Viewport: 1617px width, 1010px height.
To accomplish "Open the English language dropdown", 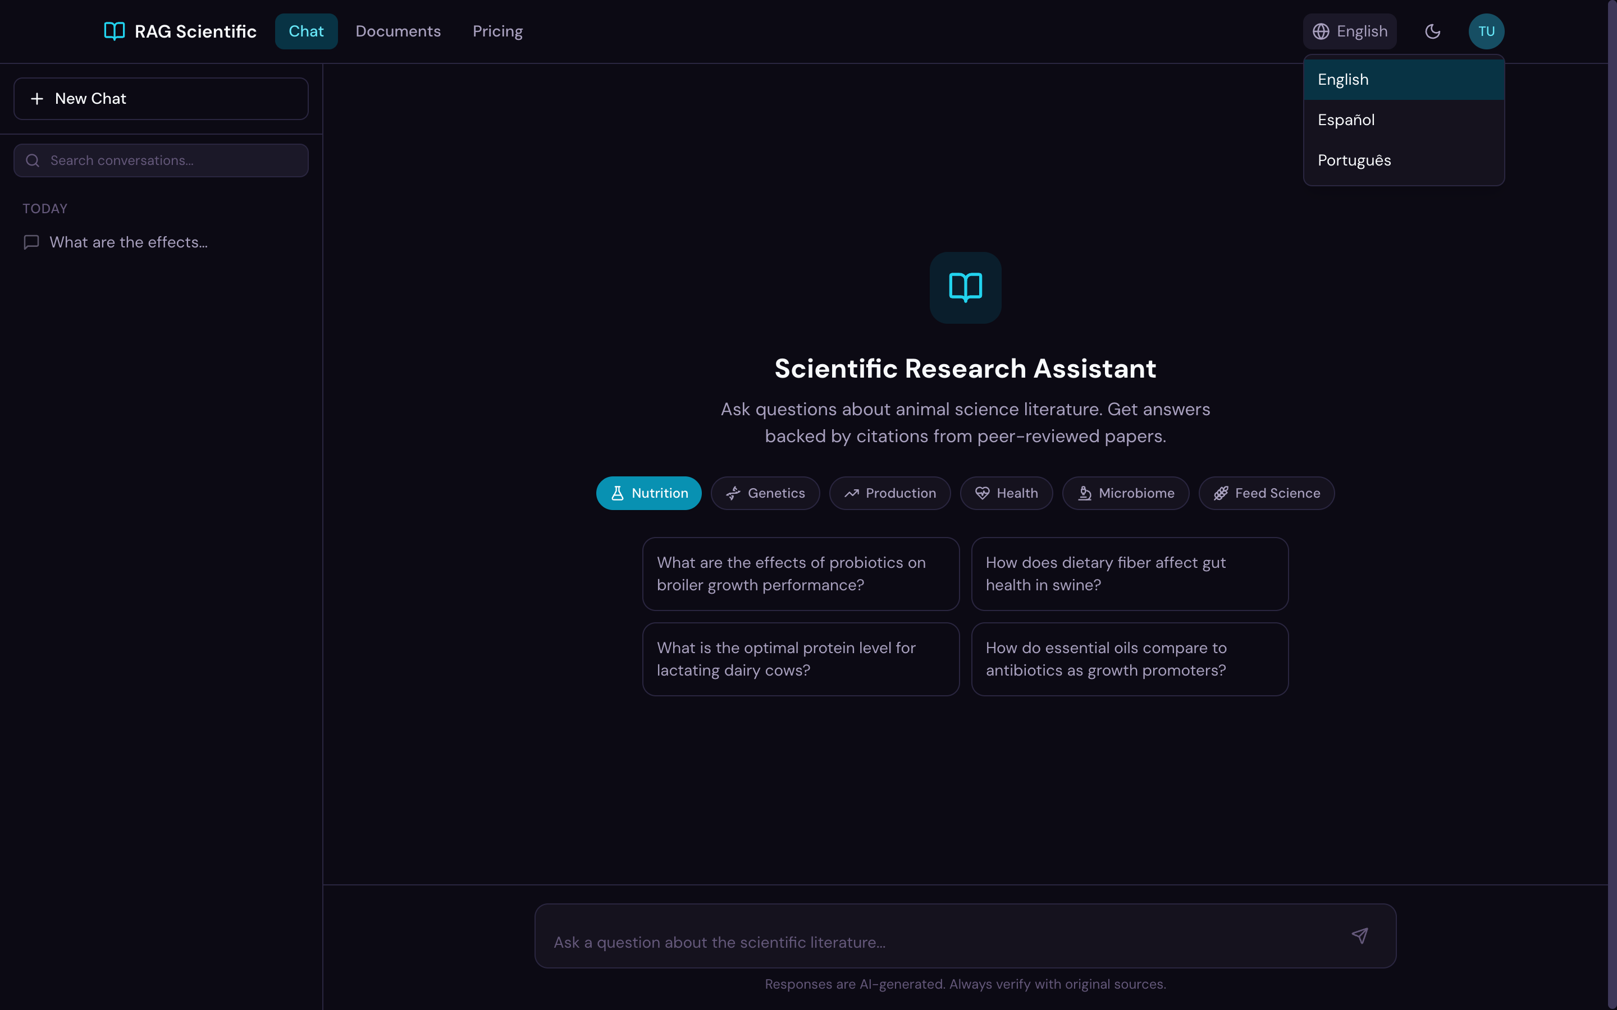I will point(1349,31).
